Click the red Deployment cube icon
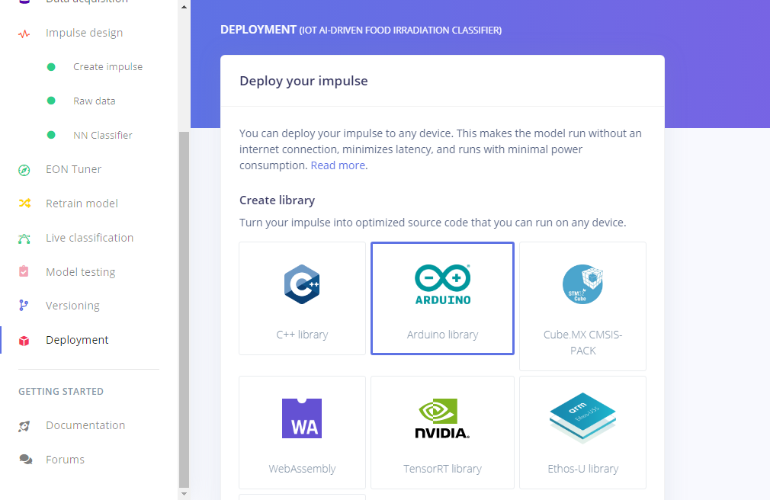 [x=24, y=341]
